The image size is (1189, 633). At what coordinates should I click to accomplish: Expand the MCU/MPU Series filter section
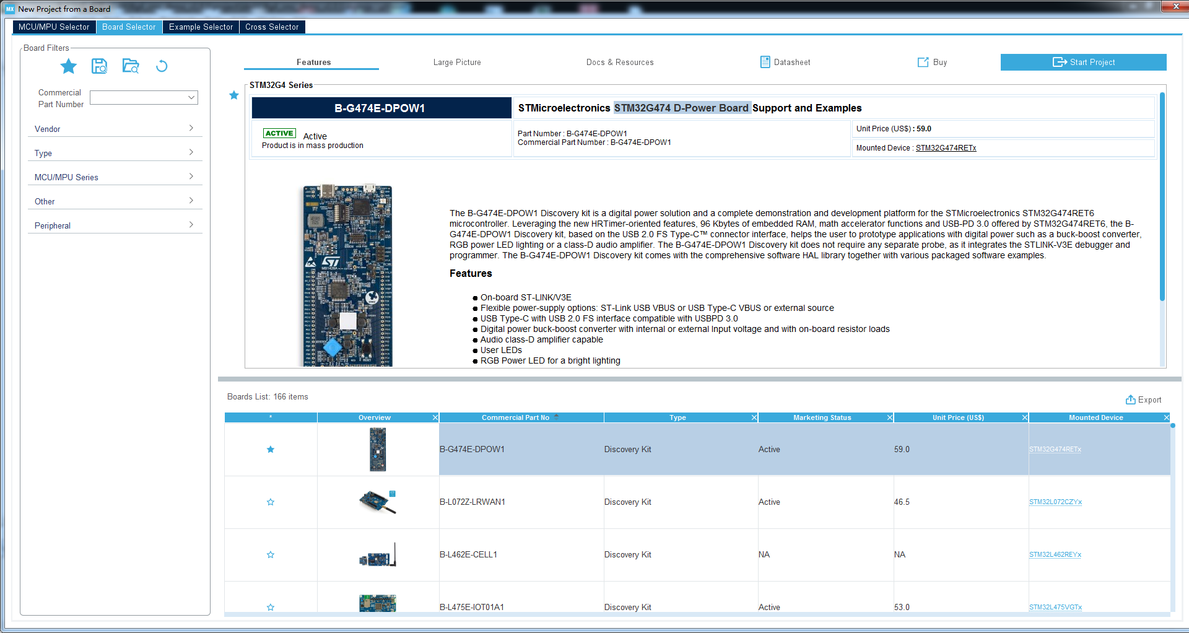coord(115,177)
